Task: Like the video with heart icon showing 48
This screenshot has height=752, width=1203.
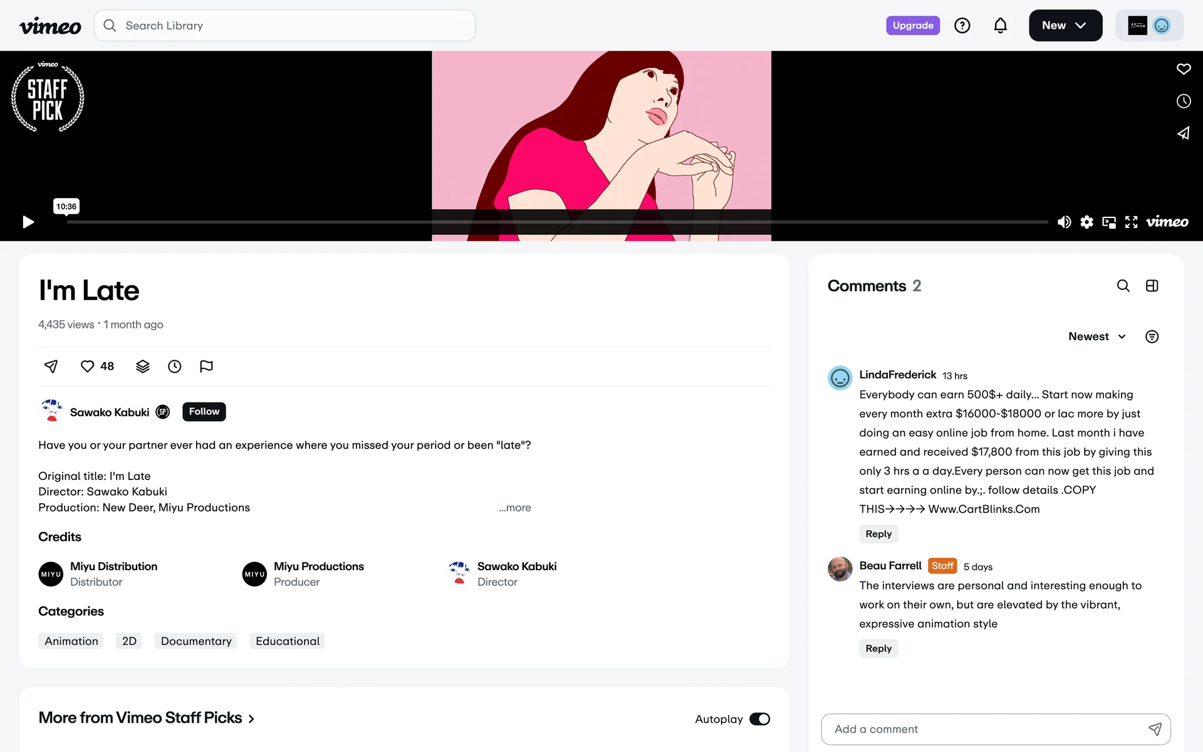Action: point(88,367)
